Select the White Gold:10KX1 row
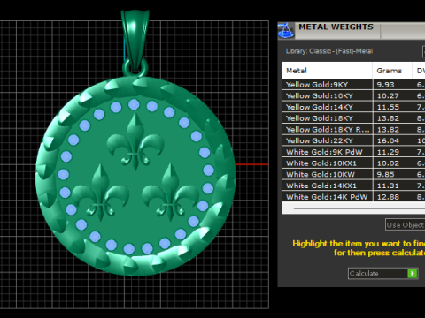This screenshot has height=318, width=425. pyautogui.click(x=353, y=163)
